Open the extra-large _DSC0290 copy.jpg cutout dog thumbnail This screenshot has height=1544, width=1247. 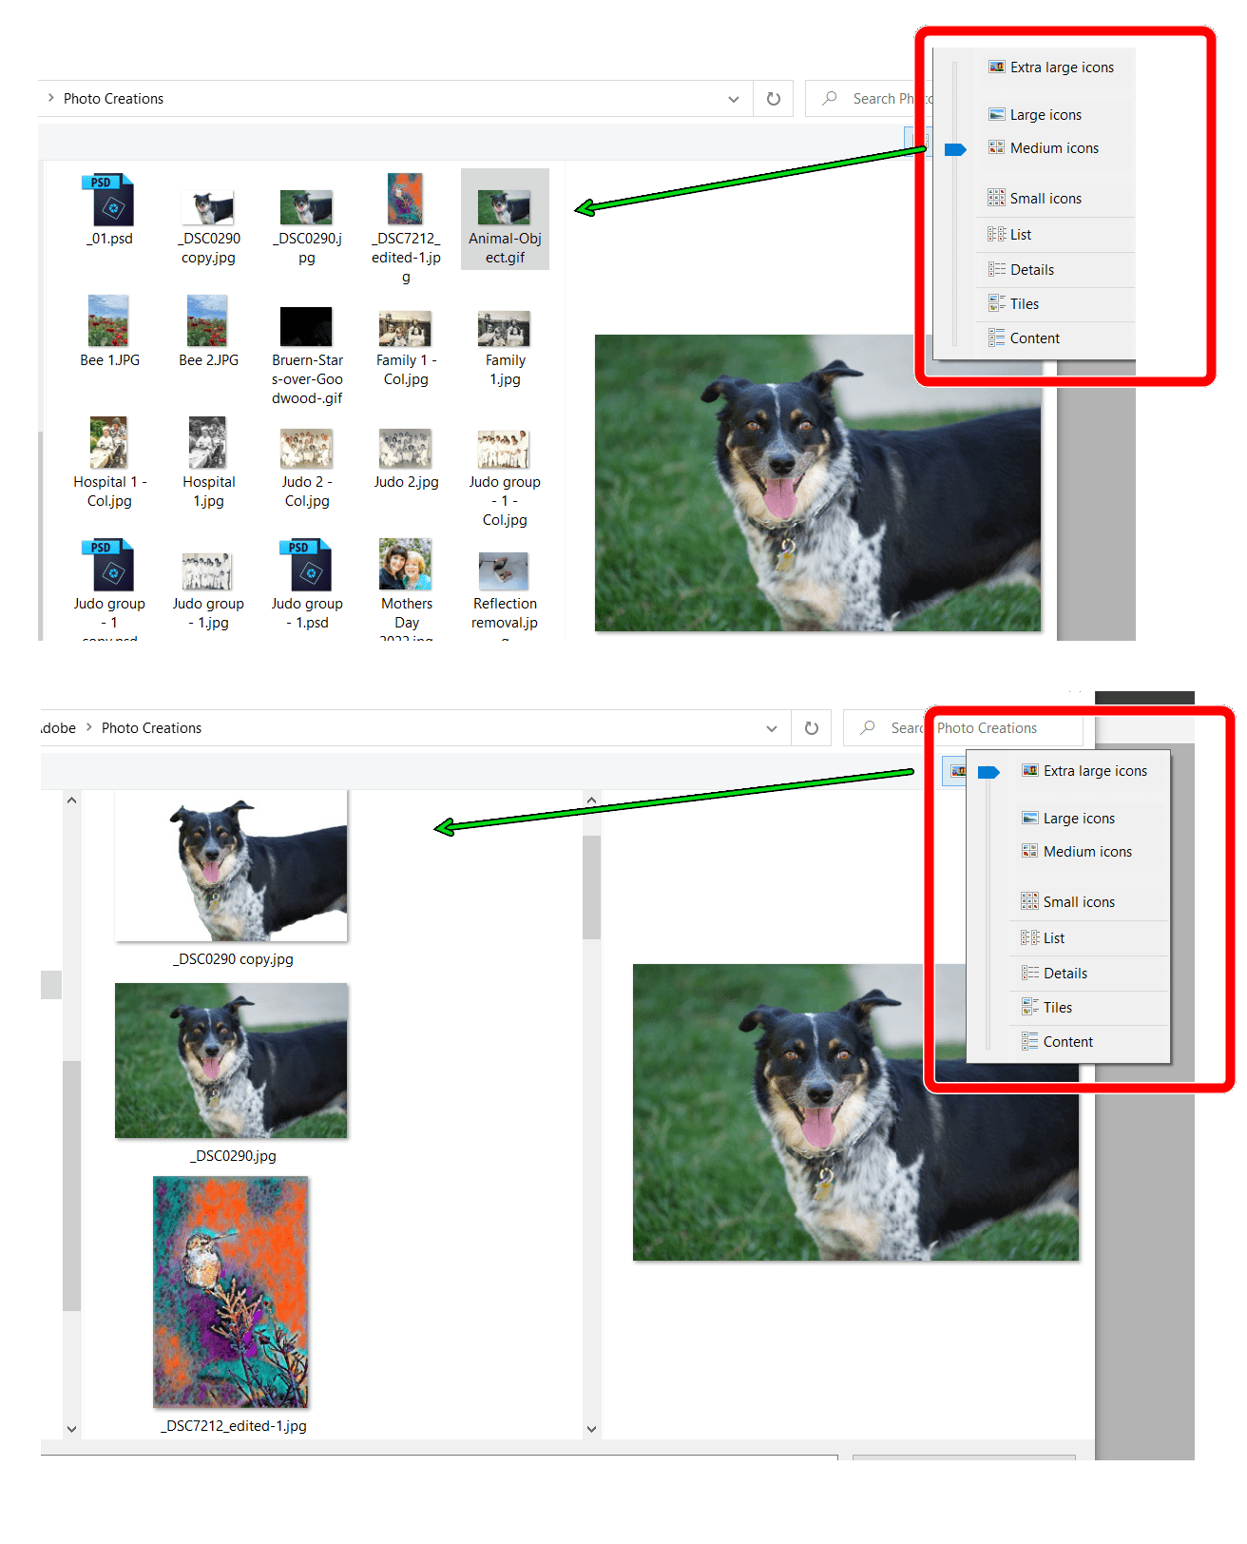(x=231, y=866)
